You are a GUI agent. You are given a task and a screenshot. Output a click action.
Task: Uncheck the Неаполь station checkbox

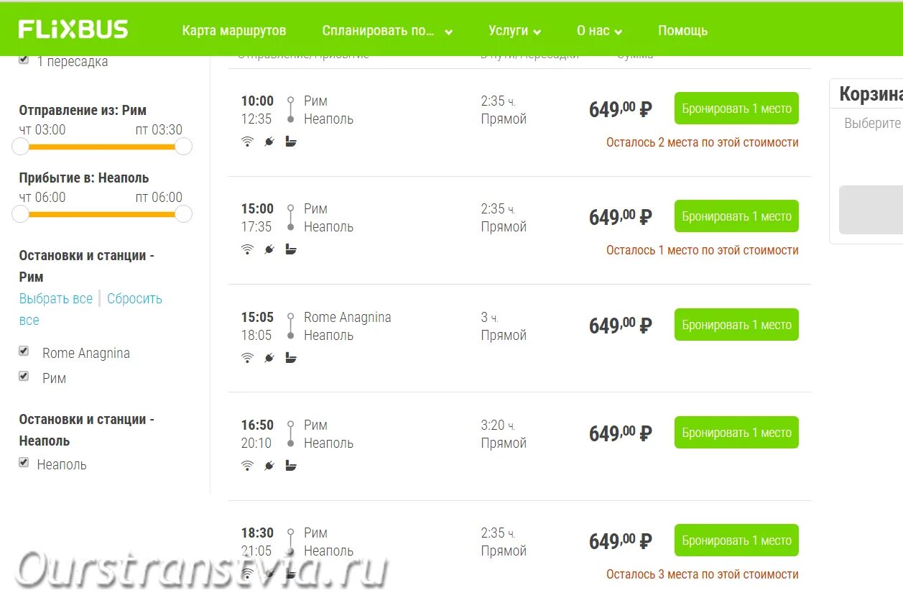coord(24,463)
